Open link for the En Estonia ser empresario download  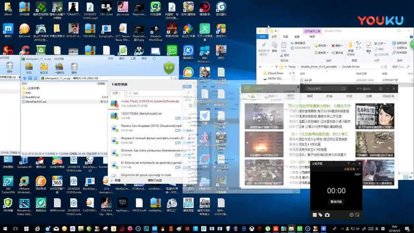coord(178,167)
